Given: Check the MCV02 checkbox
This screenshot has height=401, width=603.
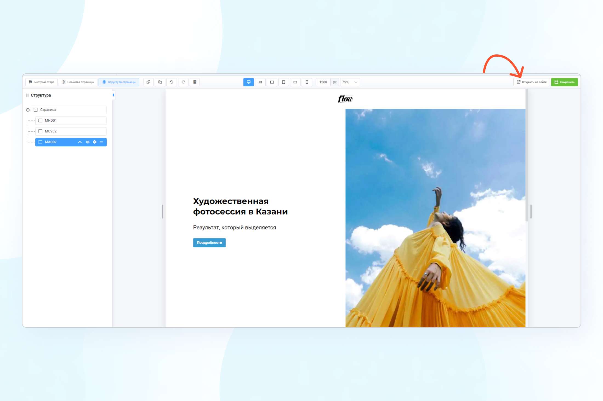Looking at the screenshot, I should pos(40,131).
